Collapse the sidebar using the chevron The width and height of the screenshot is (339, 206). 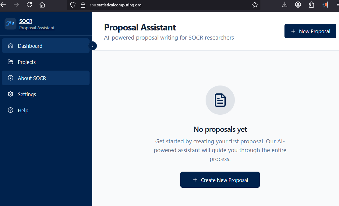92,46
